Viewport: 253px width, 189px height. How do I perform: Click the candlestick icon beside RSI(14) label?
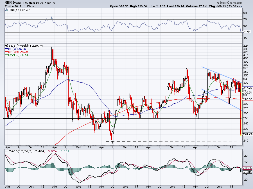[6, 10]
